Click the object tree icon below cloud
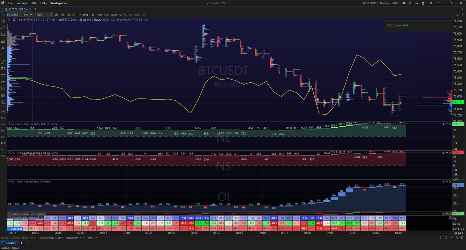Viewport: 466px width, 250px height. [x=3, y=21]
